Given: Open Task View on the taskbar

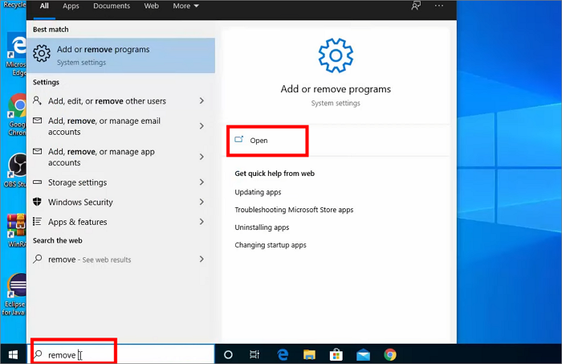Looking at the screenshot, I should [255, 354].
